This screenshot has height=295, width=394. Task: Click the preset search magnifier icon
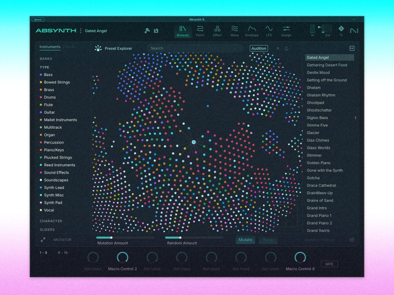point(147,31)
